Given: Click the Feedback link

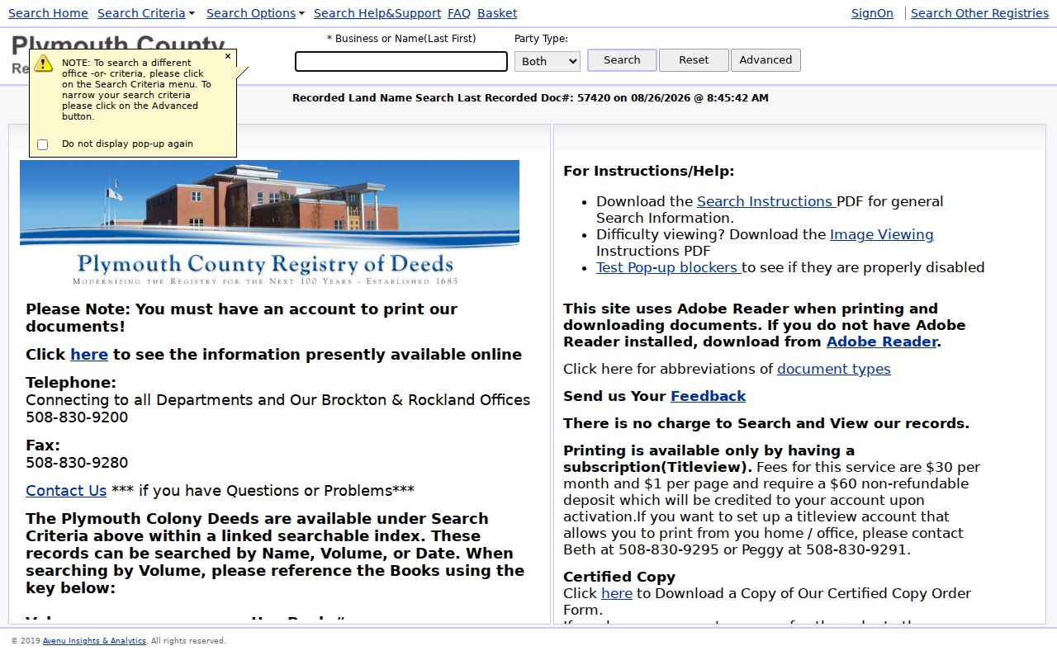Looking at the screenshot, I should click(708, 396).
